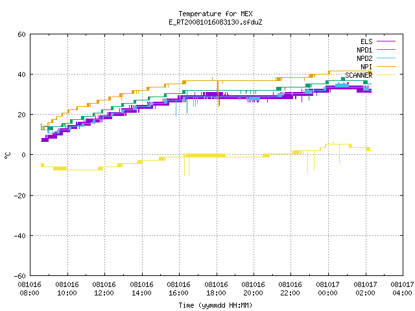Click the blue NPD2 legend line sample
This screenshot has width=415, height=311.
(386, 58)
